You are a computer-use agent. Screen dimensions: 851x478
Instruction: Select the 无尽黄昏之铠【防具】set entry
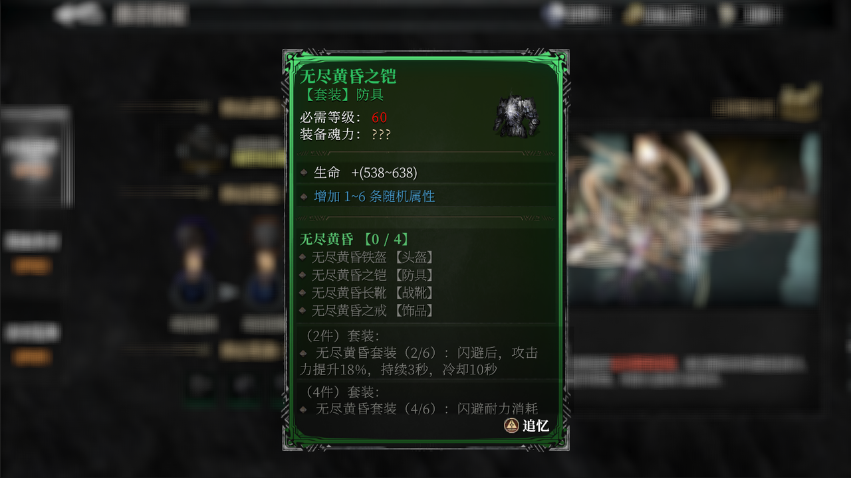373,275
